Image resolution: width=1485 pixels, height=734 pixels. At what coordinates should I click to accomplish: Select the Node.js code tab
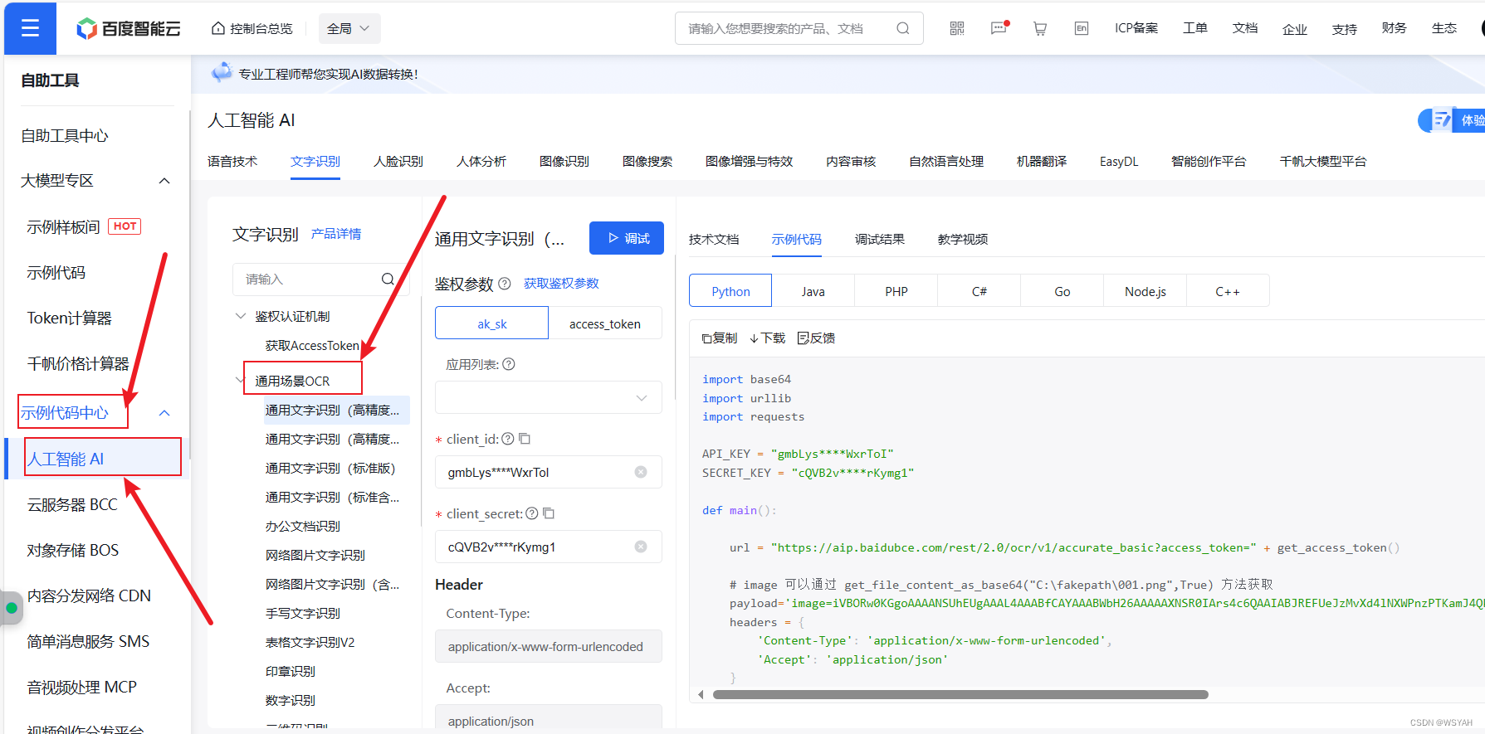coord(1146,291)
